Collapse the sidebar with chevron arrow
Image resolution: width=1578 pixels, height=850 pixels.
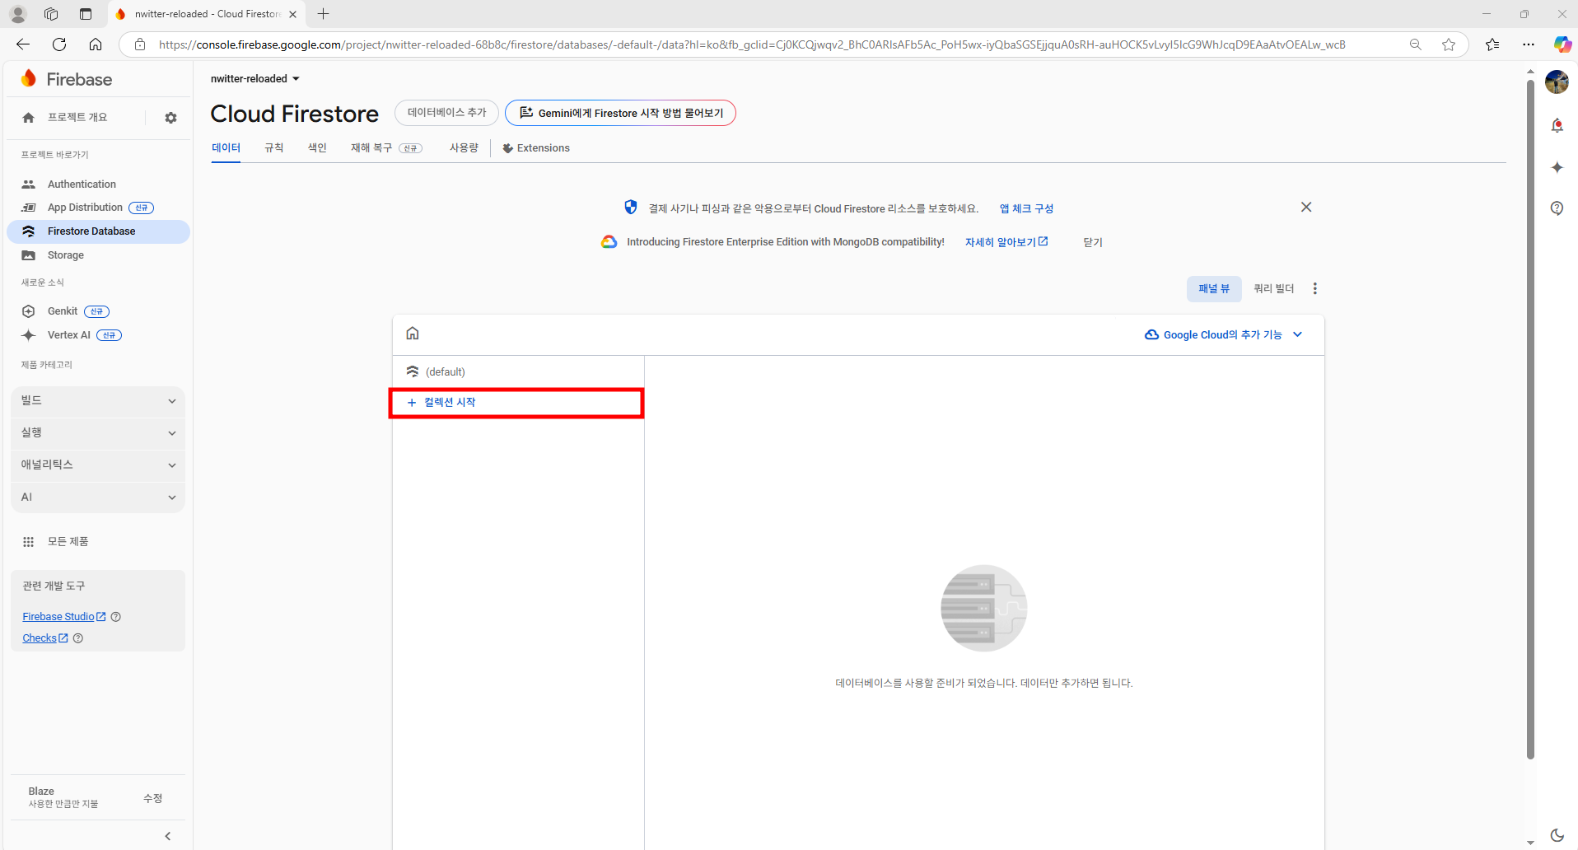tap(168, 836)
